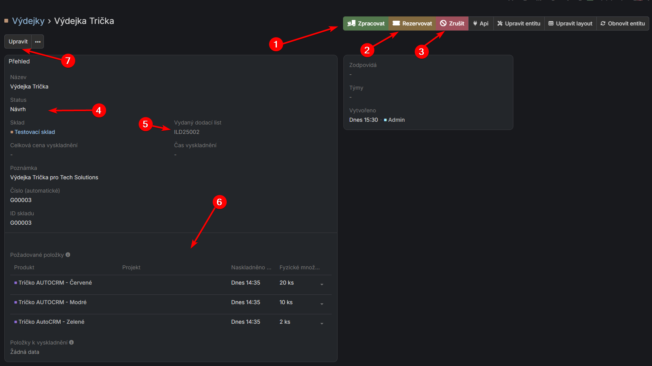The height and width of the screenshot is (366, 652).
Task: Open product Tričko AutoCRM - Zelené
Action: click(51, 322)
